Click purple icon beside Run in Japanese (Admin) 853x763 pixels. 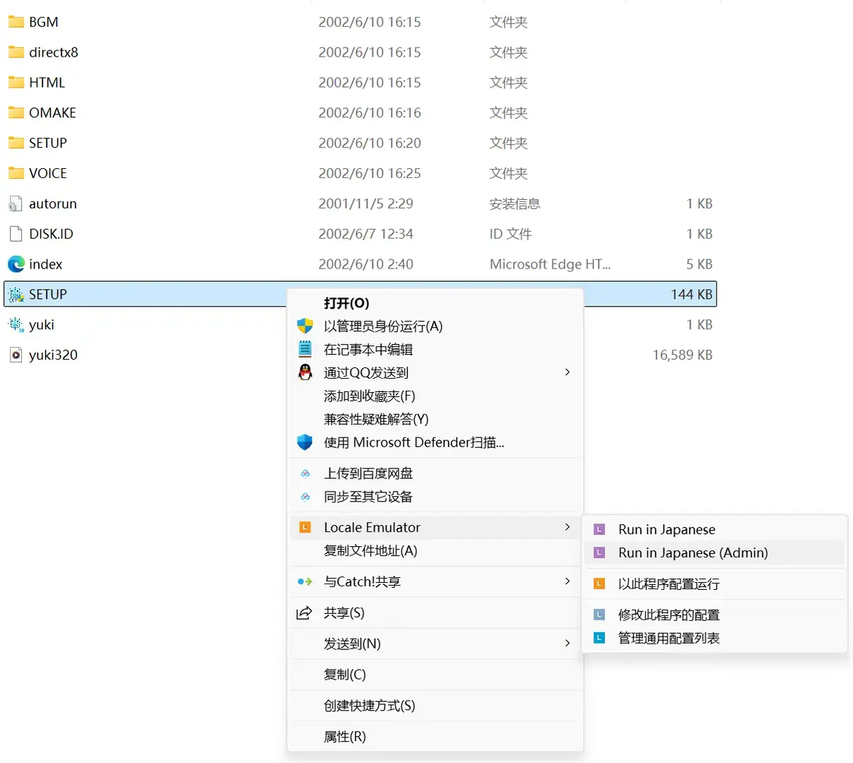599,552
